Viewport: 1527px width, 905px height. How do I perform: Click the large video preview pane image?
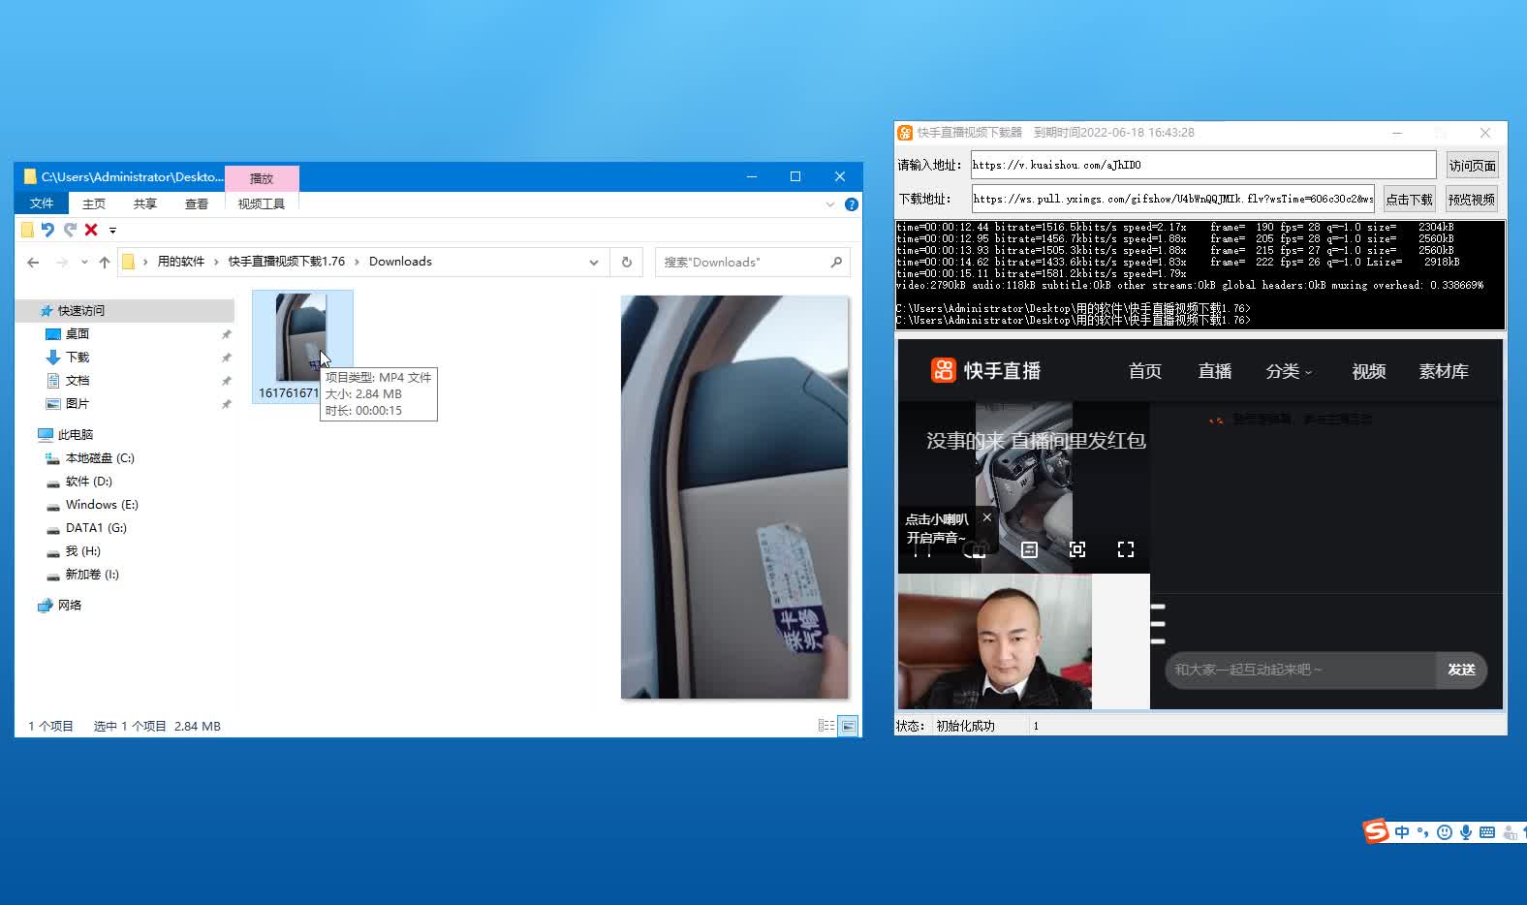(734, 497)
